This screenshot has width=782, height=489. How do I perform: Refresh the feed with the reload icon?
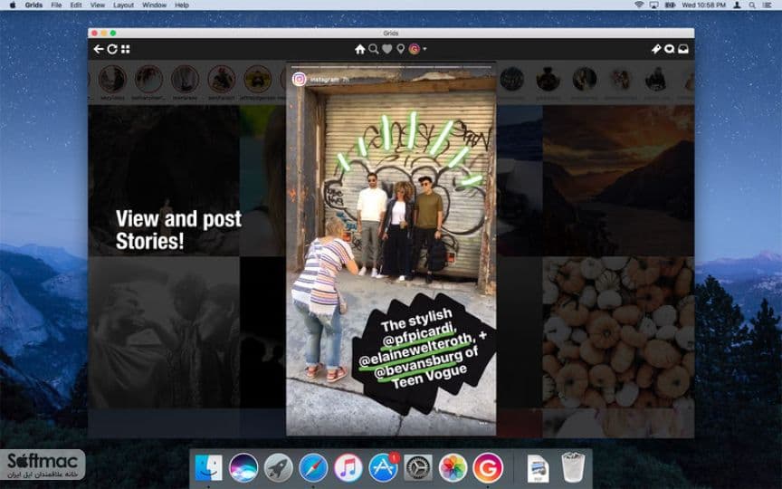click(112, 49)
